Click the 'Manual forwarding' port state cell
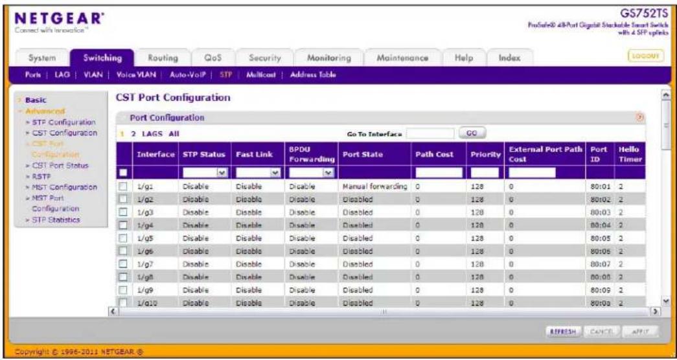Screen dimensions: 677x360 point(374,187)
